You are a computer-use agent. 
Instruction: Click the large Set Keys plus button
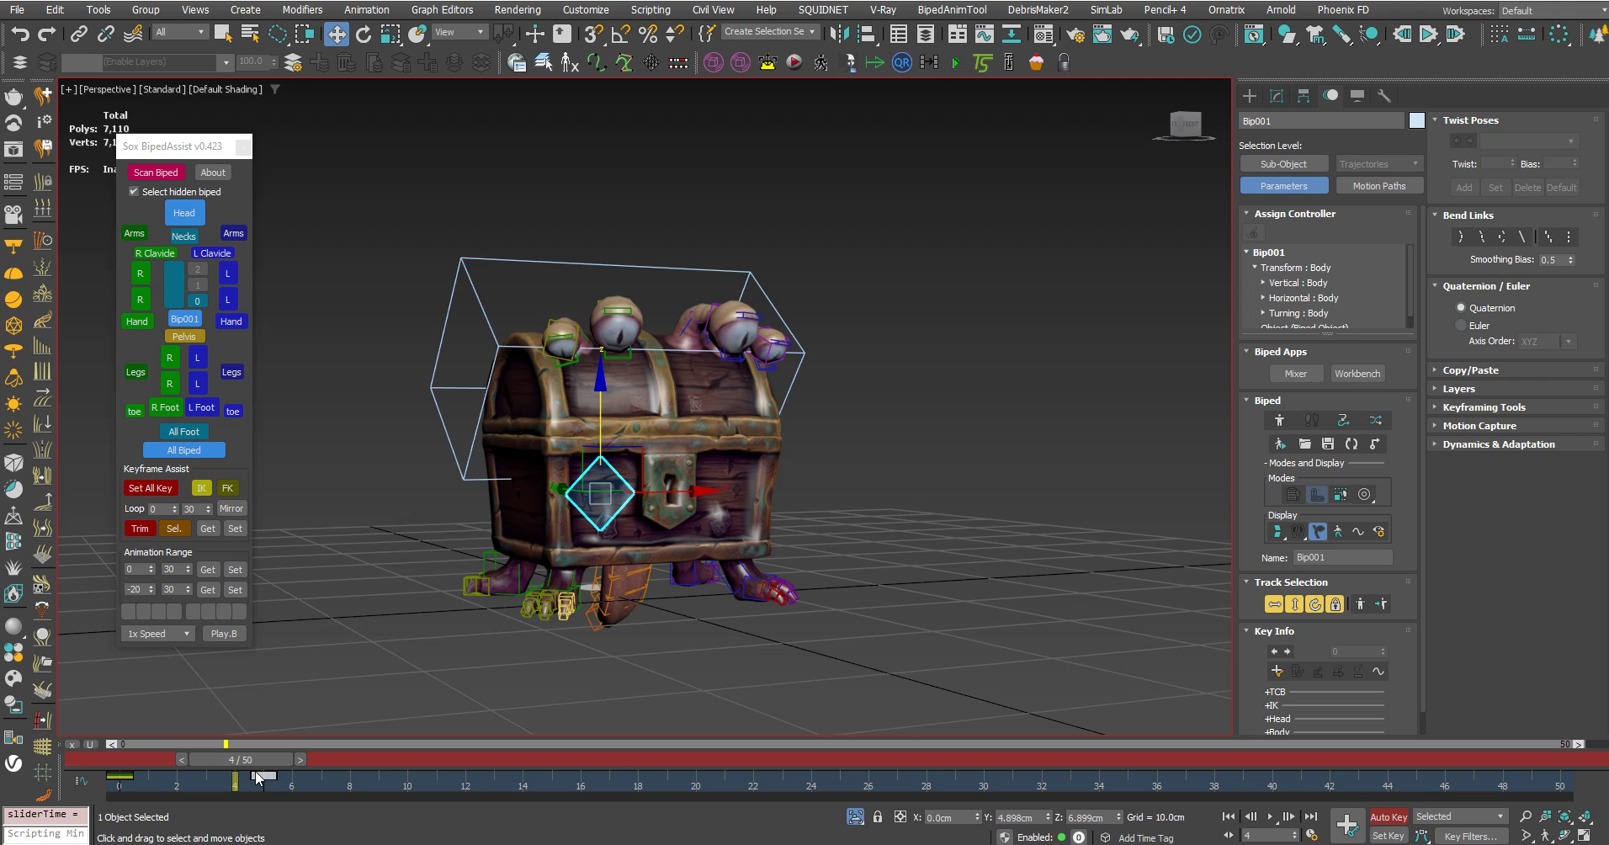1346,825
